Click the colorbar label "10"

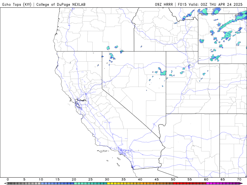point(41,179)
